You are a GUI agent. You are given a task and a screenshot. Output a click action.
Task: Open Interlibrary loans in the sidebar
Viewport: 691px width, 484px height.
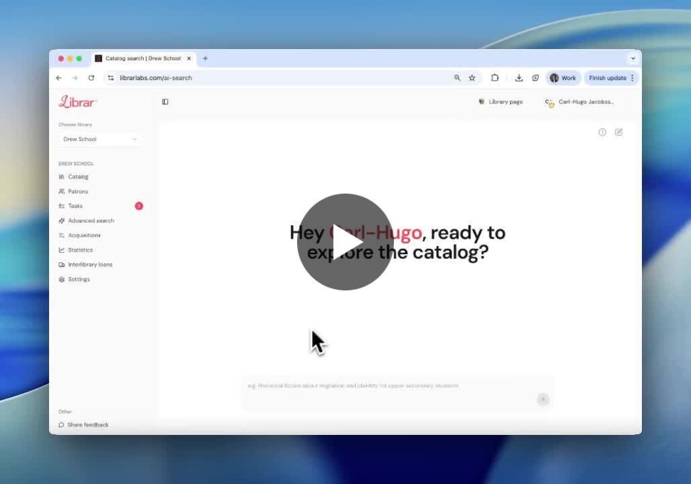click(90, 264)
